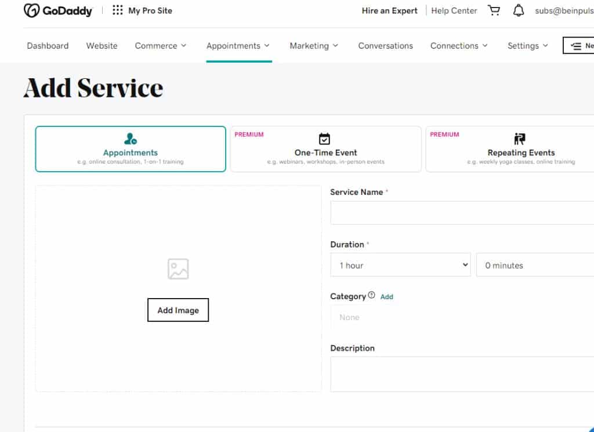
Task: Click the Add category link
Action: pos(387,296)
